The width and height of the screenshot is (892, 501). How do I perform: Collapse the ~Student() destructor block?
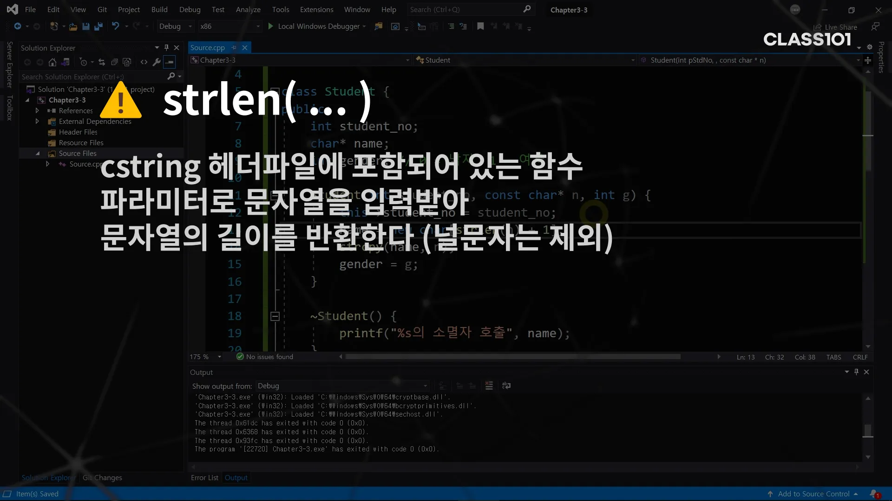click(275, 316)
